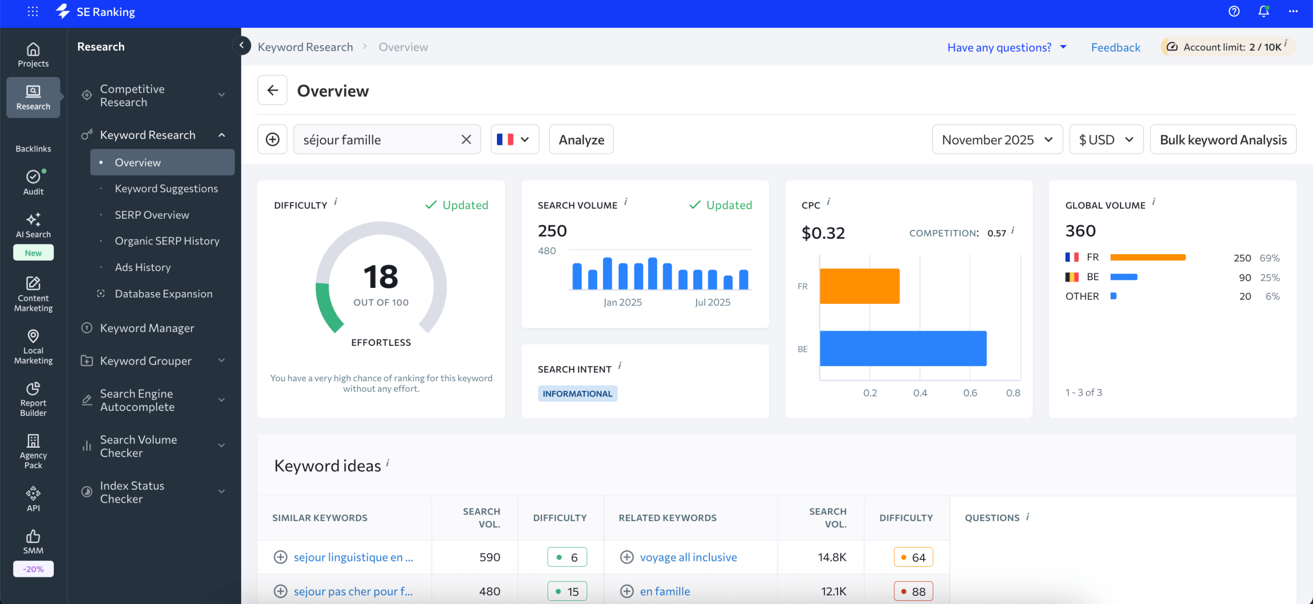
Task: Open the notifications bell
Action: [1263, 11]
